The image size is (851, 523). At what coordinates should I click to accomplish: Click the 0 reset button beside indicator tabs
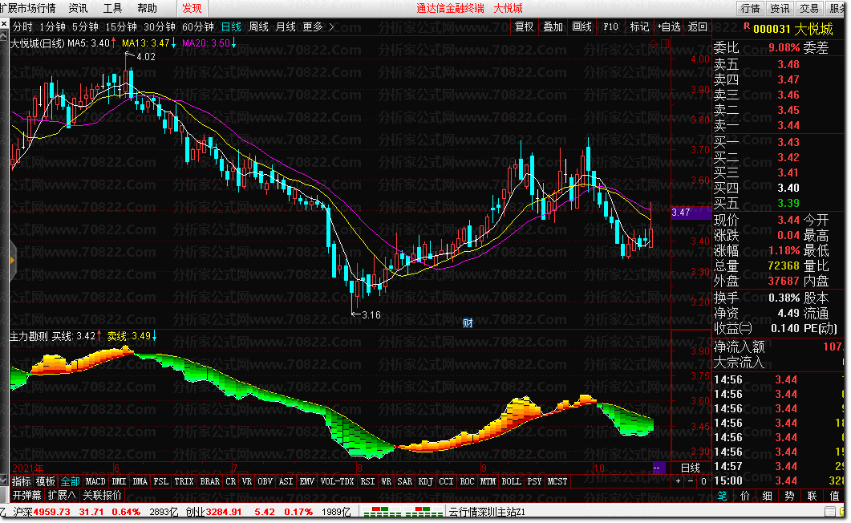703,481
